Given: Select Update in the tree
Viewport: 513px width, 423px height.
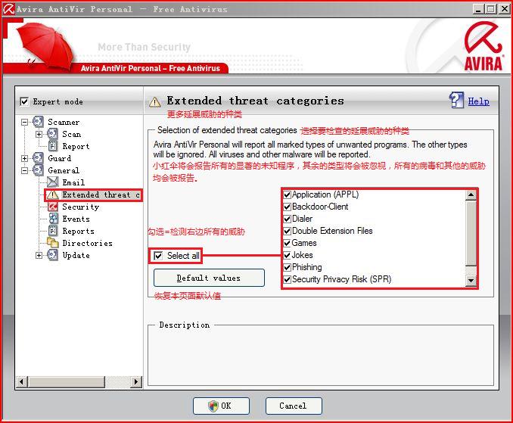Looking at the screenshot, I should coord(76,255).
